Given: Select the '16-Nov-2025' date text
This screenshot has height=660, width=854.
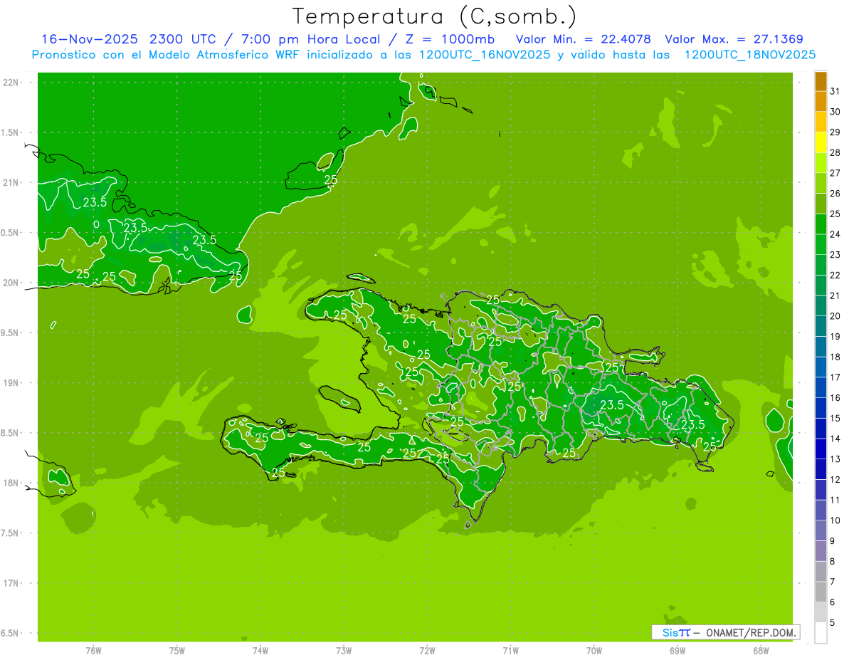Looking at the screenshot, I should [90, 39].
